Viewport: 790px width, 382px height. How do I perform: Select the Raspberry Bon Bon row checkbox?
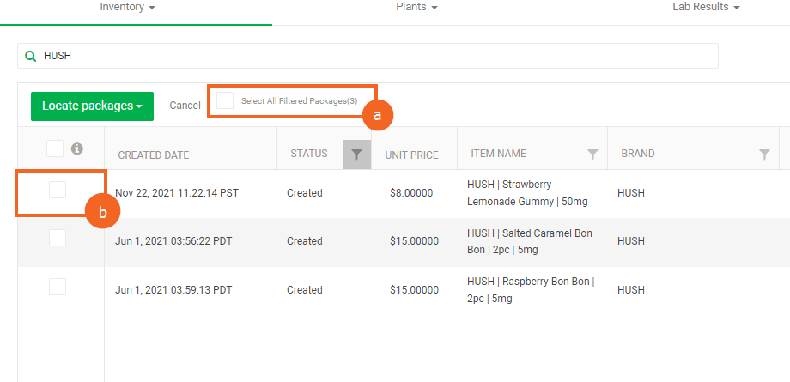(x=58, y=287)
